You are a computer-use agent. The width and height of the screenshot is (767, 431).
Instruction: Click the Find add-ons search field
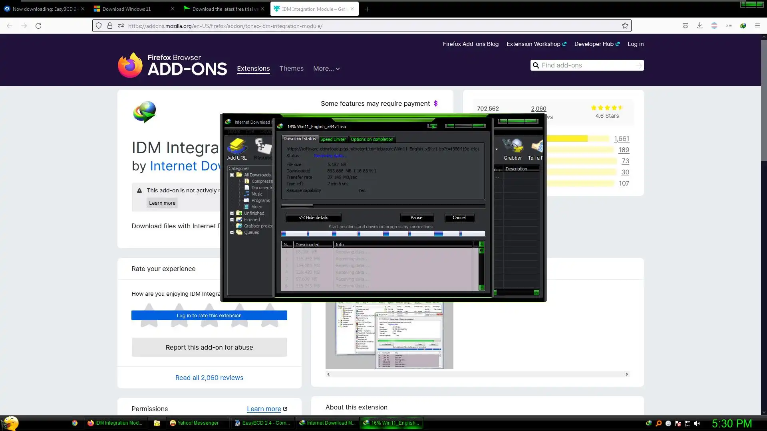[x=586, y=65]
